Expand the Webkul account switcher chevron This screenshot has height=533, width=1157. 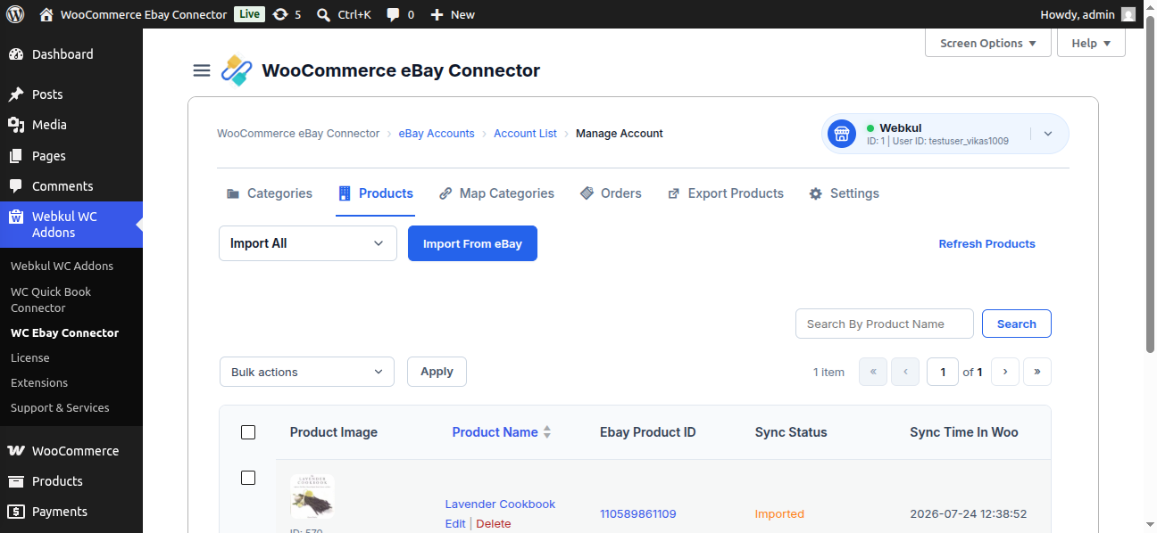click(x=1048, y=134)
